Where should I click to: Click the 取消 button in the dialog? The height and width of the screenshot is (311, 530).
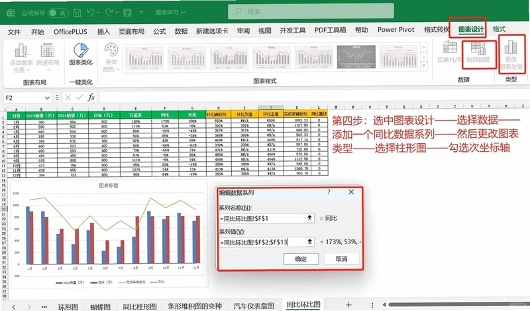341,259
